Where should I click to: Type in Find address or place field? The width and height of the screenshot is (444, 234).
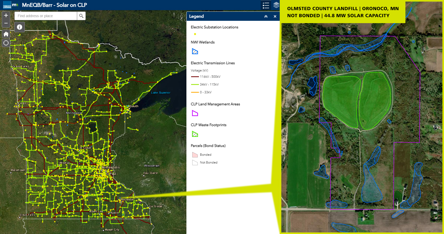click(46, 16)
